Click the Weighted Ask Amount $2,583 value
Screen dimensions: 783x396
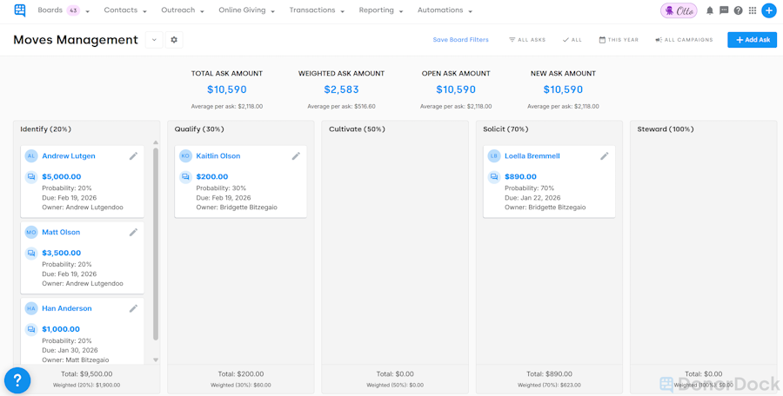(342, 89)
